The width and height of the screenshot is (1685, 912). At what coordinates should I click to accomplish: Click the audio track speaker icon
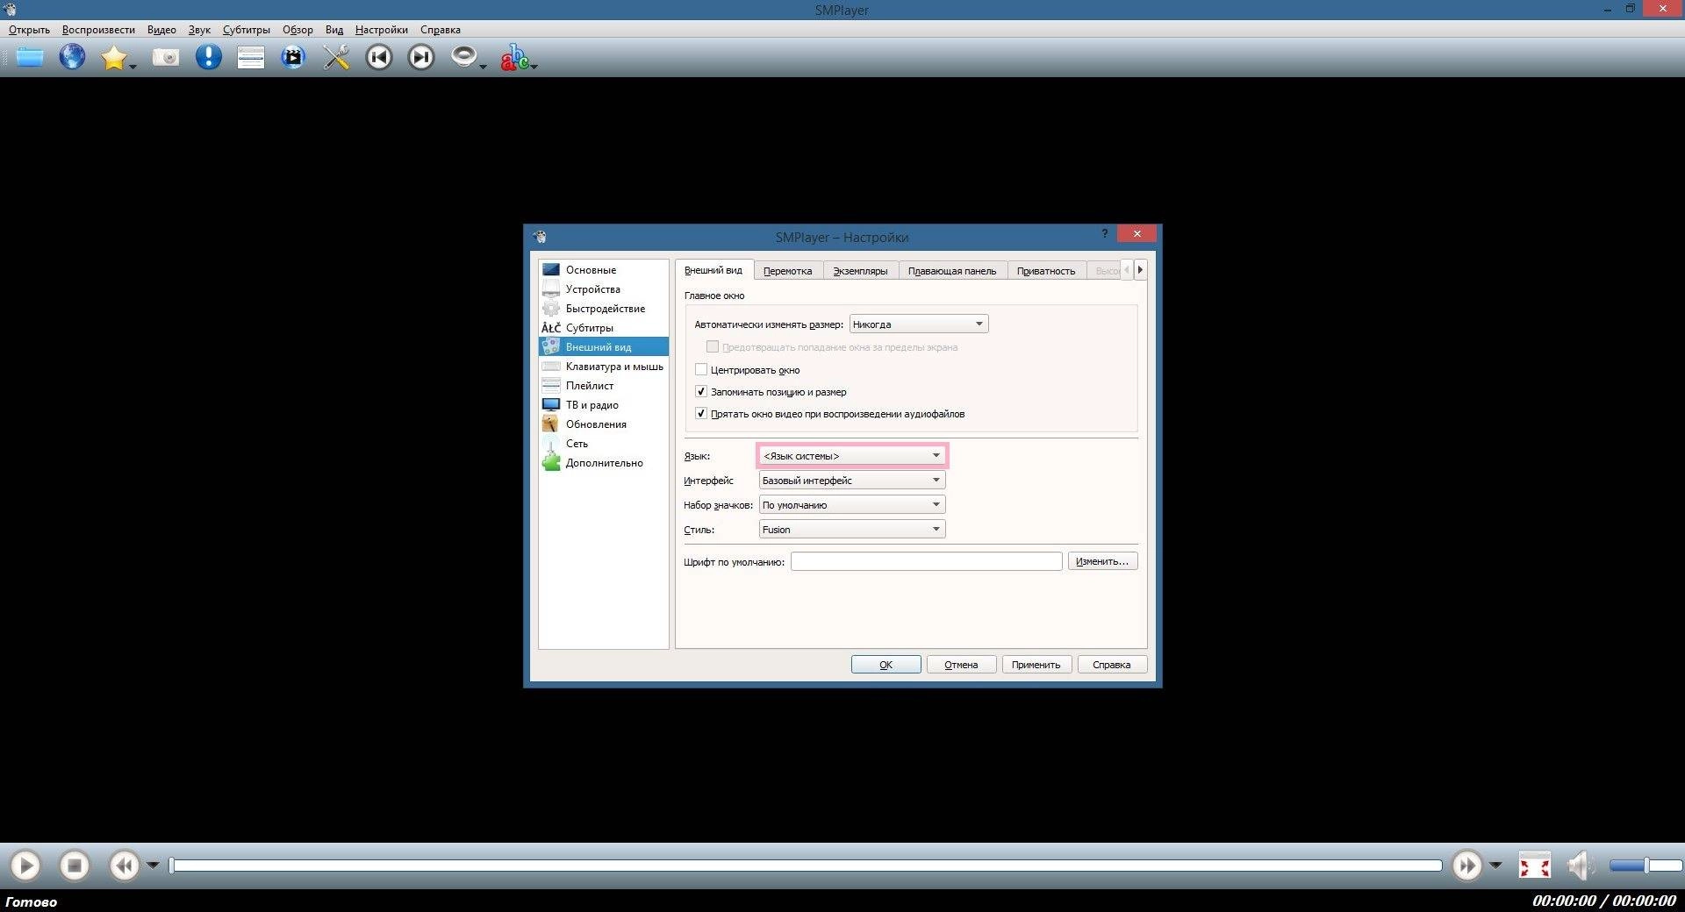(463, 57)
